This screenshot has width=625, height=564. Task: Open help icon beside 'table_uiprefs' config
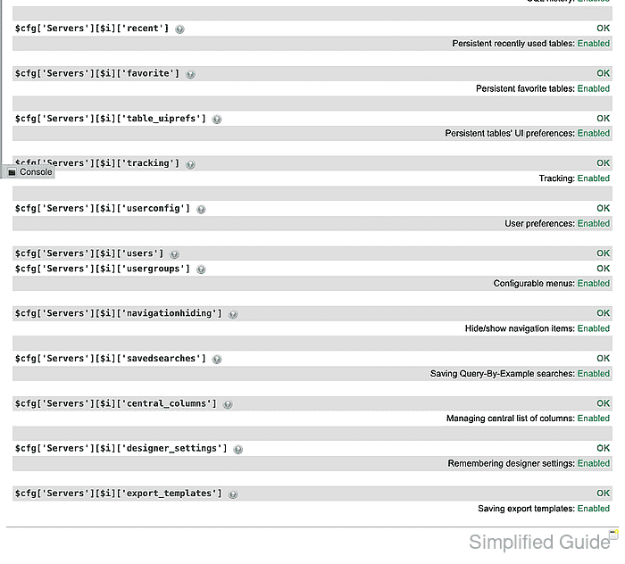217,119
